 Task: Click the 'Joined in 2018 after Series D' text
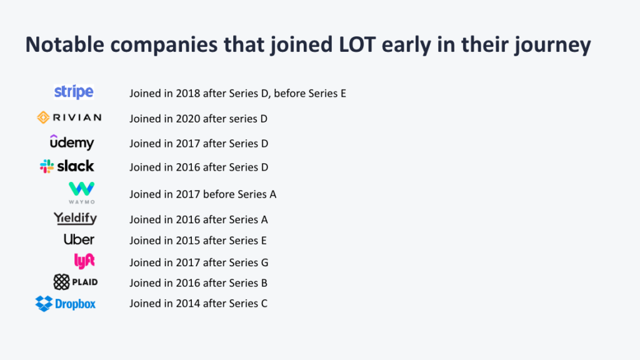tap(237, 93)
